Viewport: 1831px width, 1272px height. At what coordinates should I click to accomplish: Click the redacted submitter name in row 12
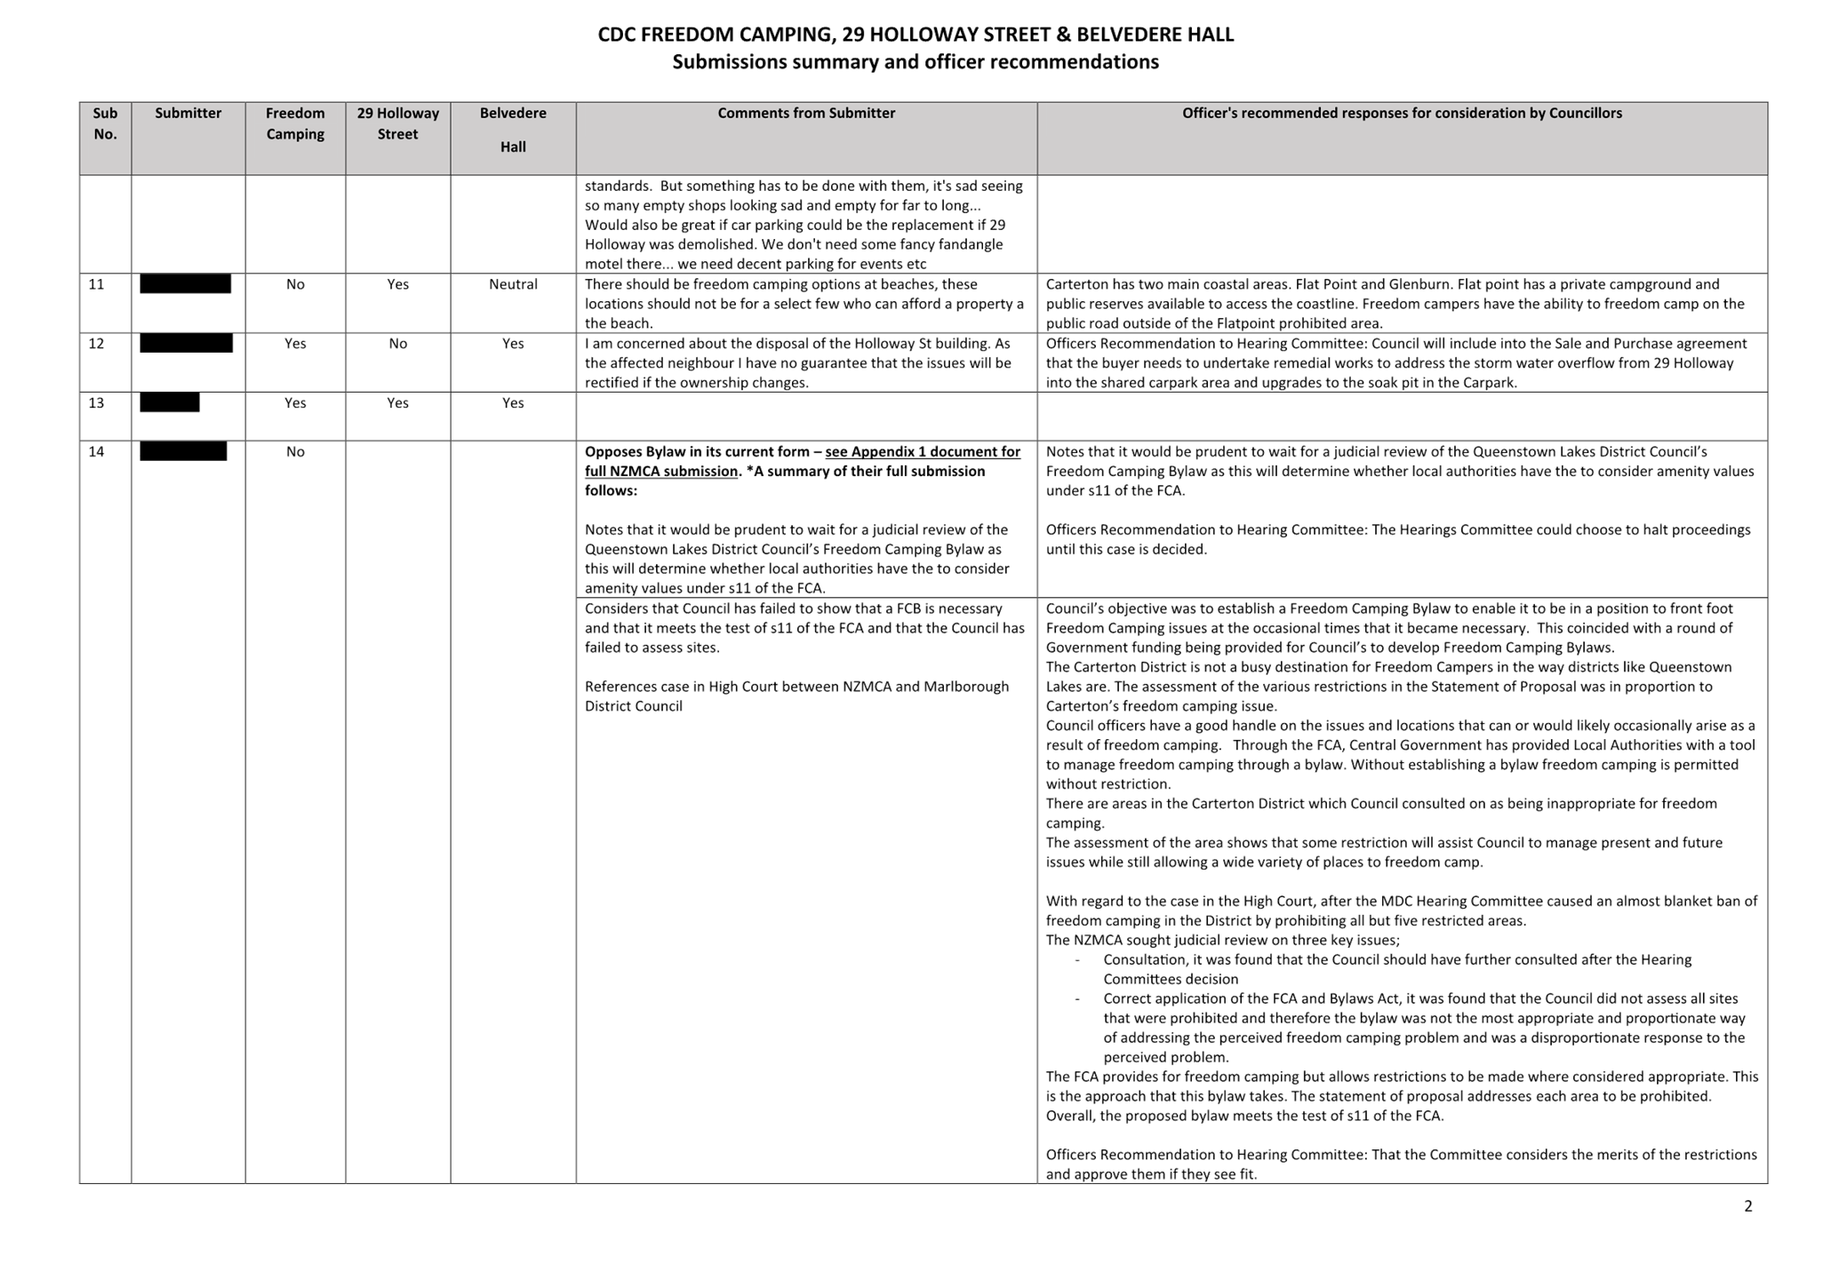(186, 344)
